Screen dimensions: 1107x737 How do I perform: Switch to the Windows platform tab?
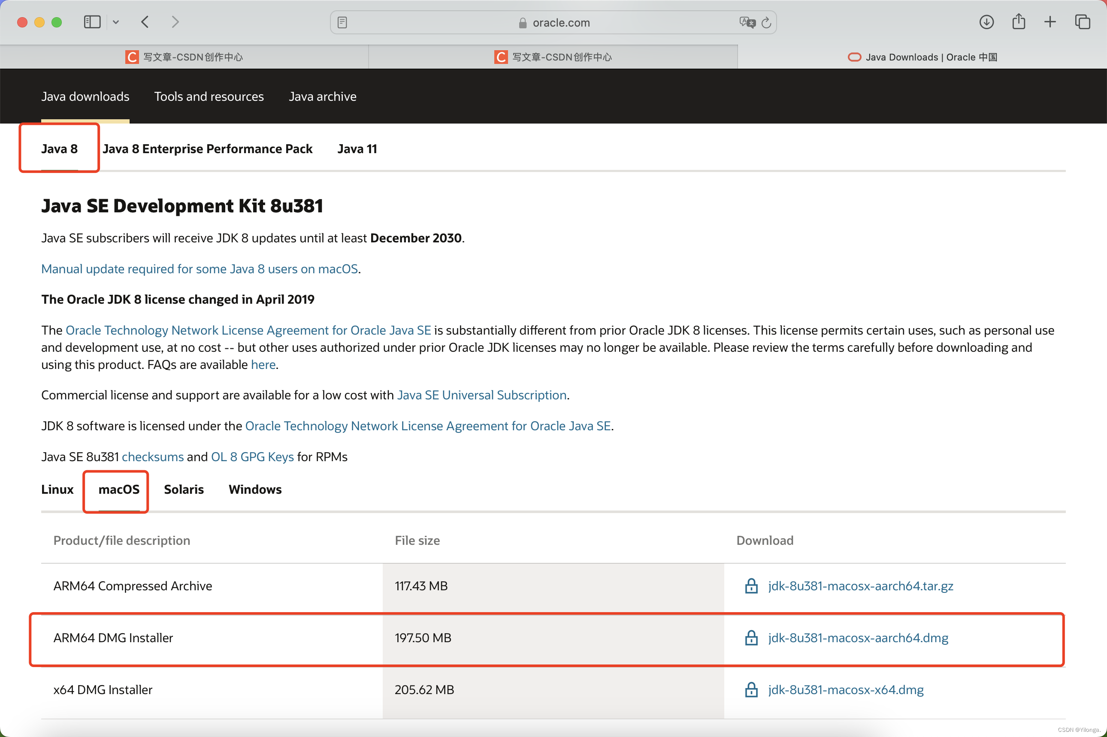click(255, 489)
